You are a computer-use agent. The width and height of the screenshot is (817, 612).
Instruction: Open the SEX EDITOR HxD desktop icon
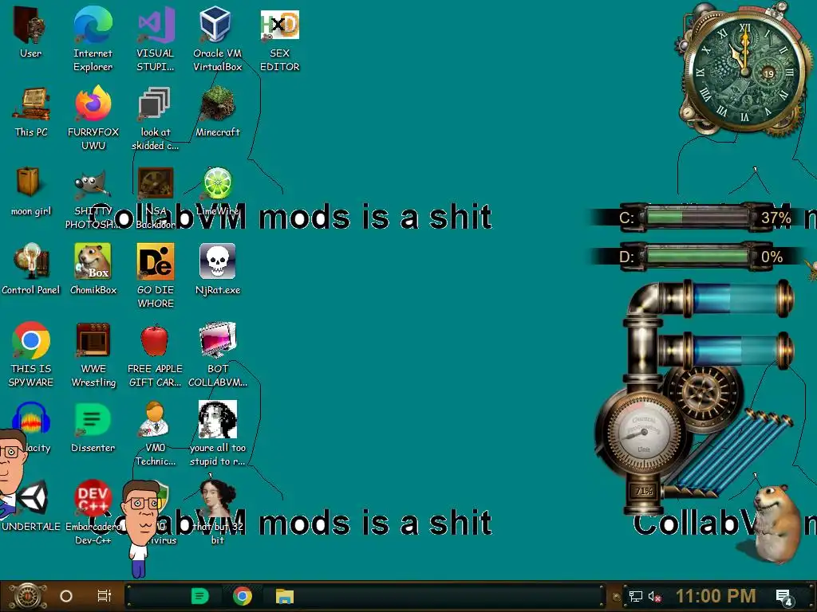point(279,38)
